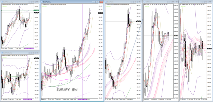
Task: Expand one-click trading arrow on Weekly chart
Action: tap(2, 56)
